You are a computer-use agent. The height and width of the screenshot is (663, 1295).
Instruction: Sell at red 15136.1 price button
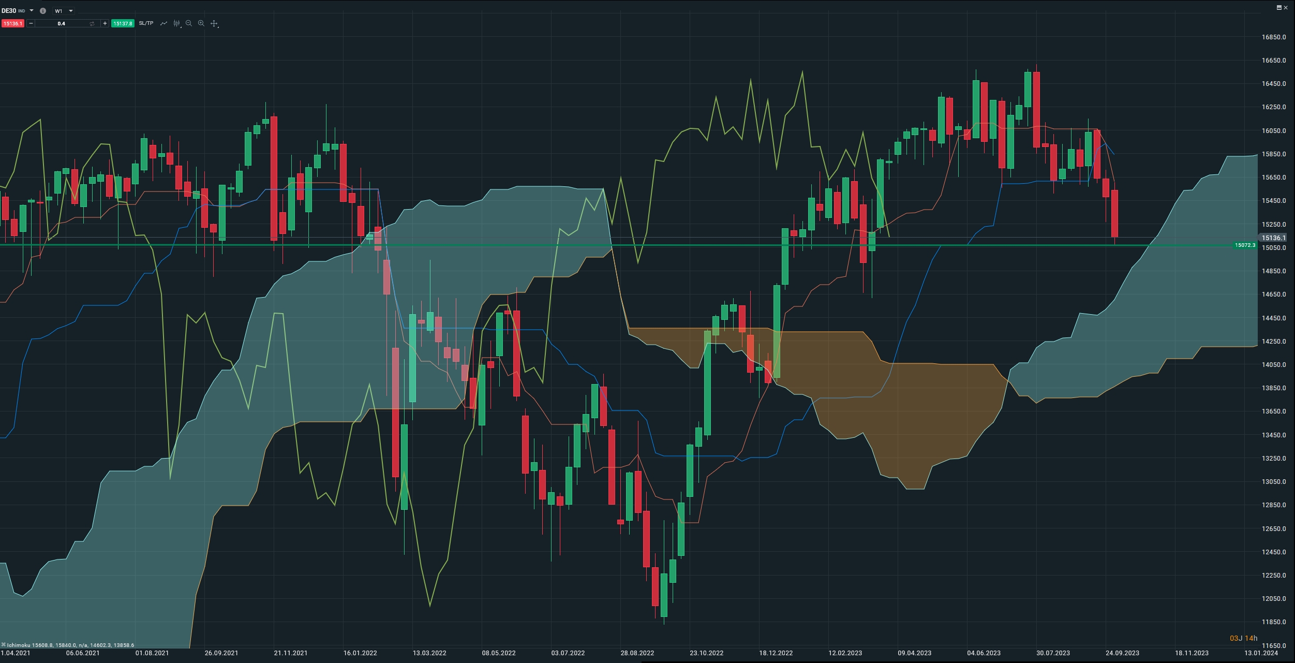12,24
